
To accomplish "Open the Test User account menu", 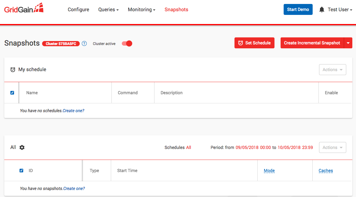I will tap(340, 10).
